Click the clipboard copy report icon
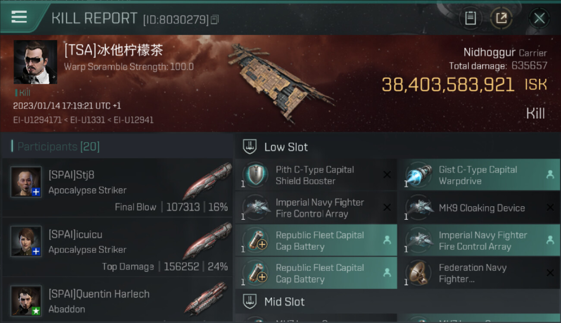Screen dimensions: 561x323 pos(470,18)
